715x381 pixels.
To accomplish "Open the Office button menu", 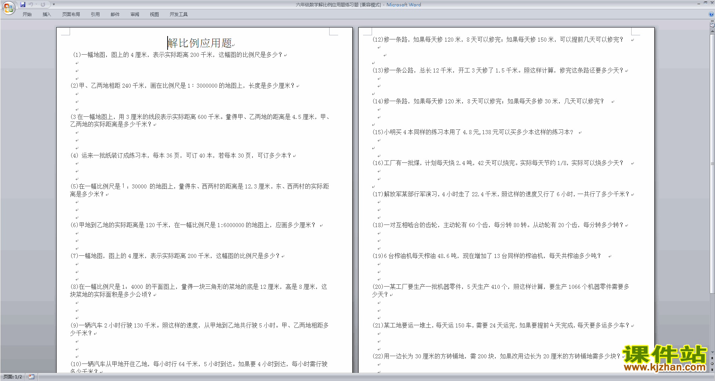I will [8, 7].
